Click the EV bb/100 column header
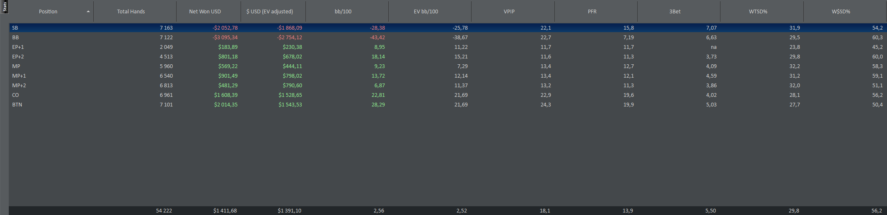 click(x=426, y=12)
